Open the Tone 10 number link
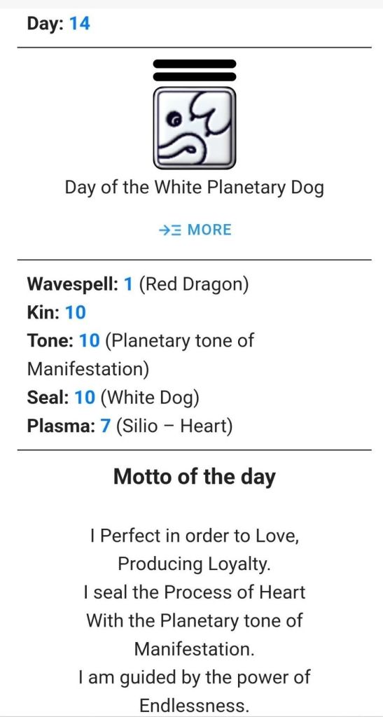Screen dimensions: 383x717 tap(89, 341)
